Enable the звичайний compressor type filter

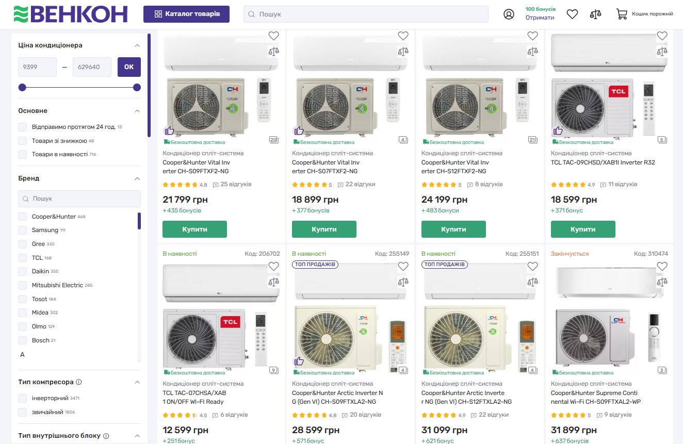22,412
